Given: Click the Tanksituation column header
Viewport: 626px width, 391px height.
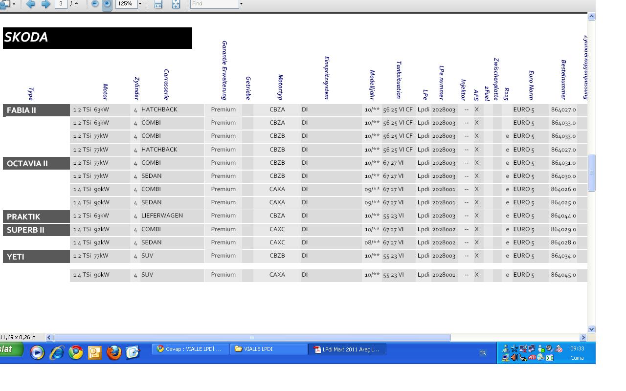Looking at the screenshot, I should pos(399,80).
